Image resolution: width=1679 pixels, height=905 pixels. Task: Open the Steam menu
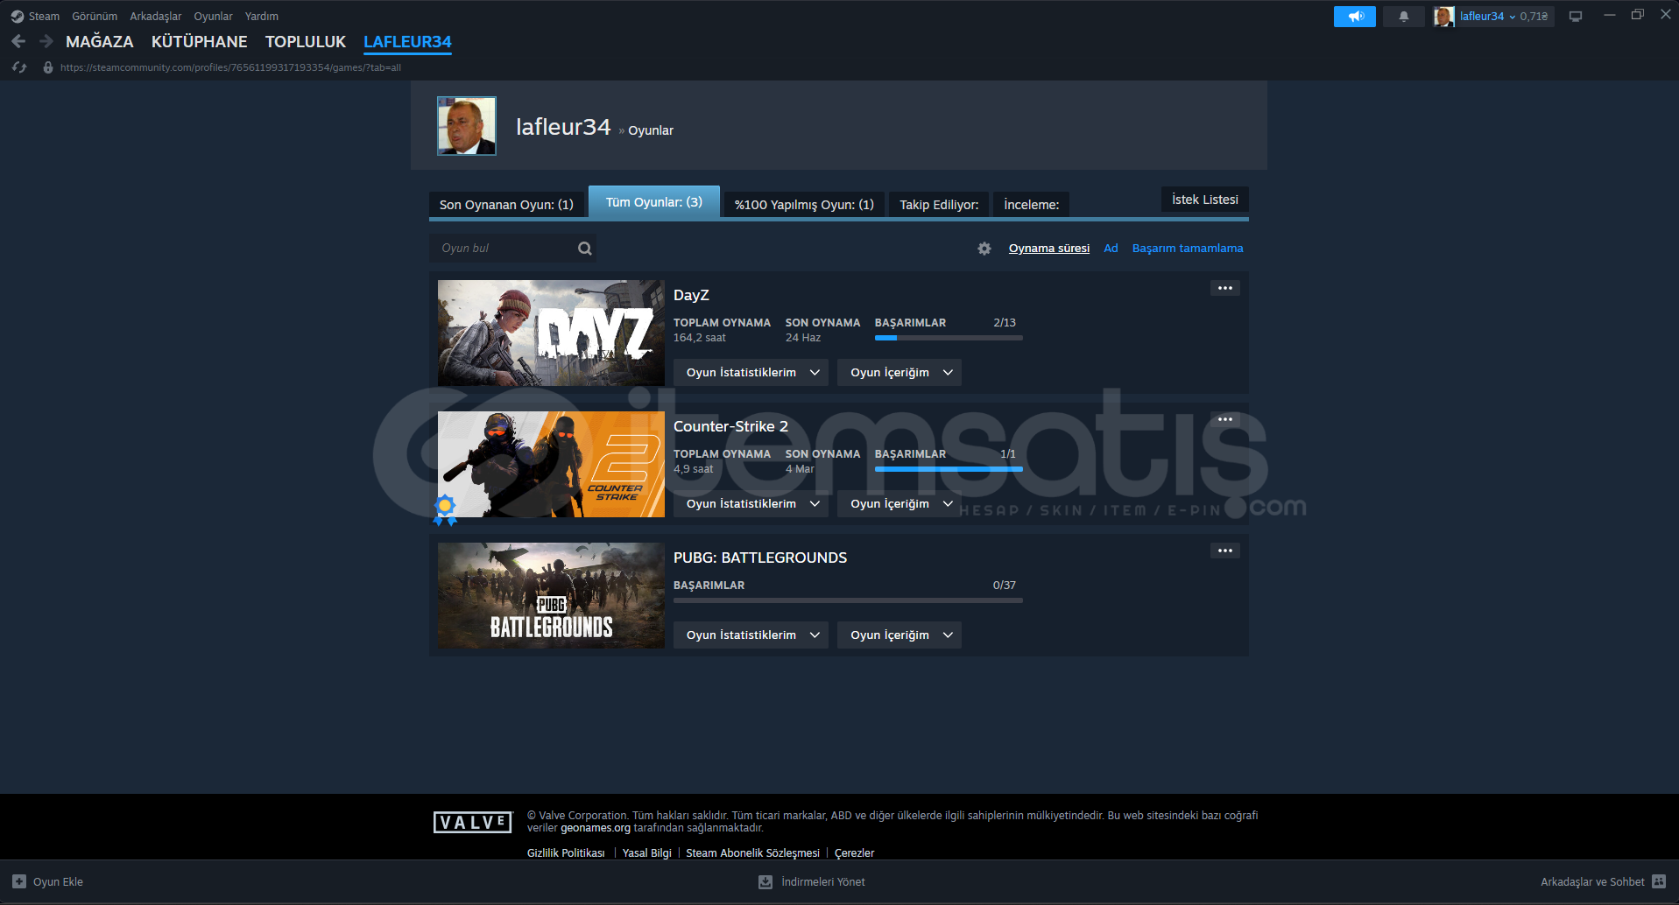click(44, 17)
